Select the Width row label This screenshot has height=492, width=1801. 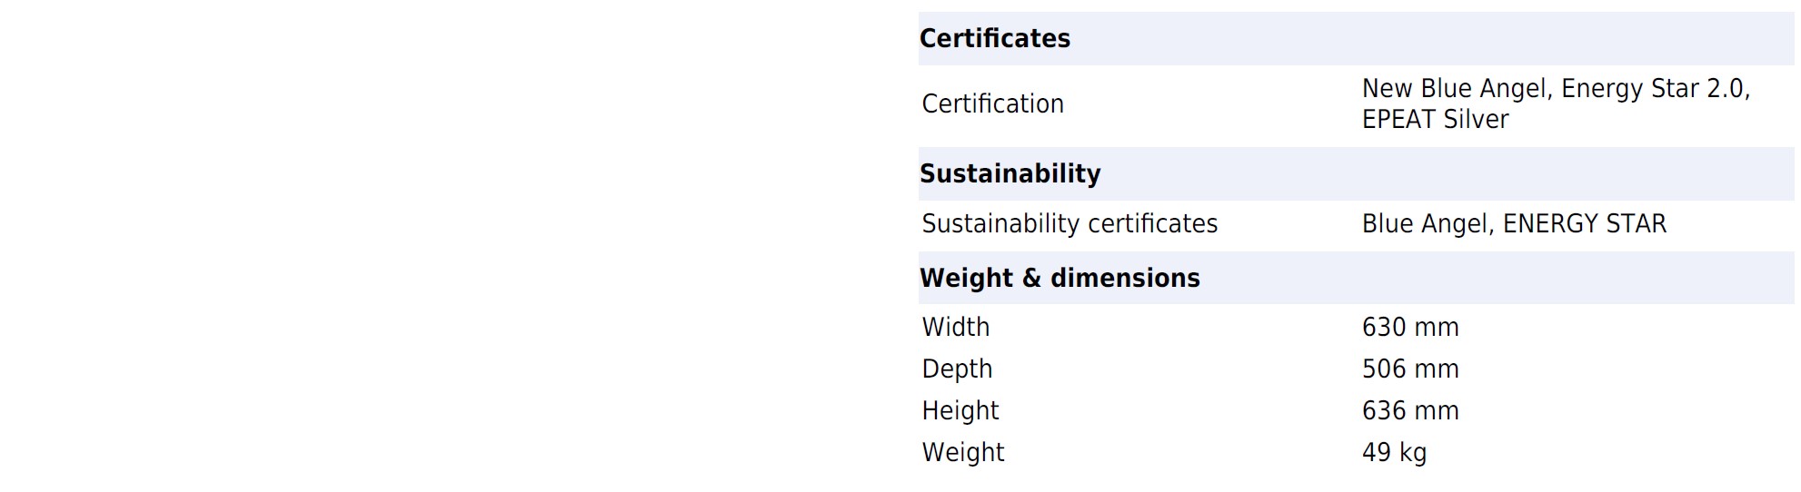click(955, 327)
